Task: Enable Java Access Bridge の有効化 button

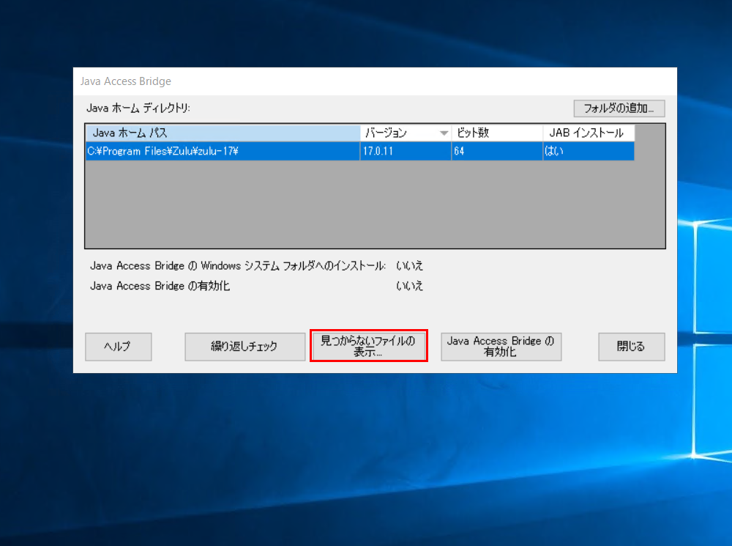Action: (501, 347)
